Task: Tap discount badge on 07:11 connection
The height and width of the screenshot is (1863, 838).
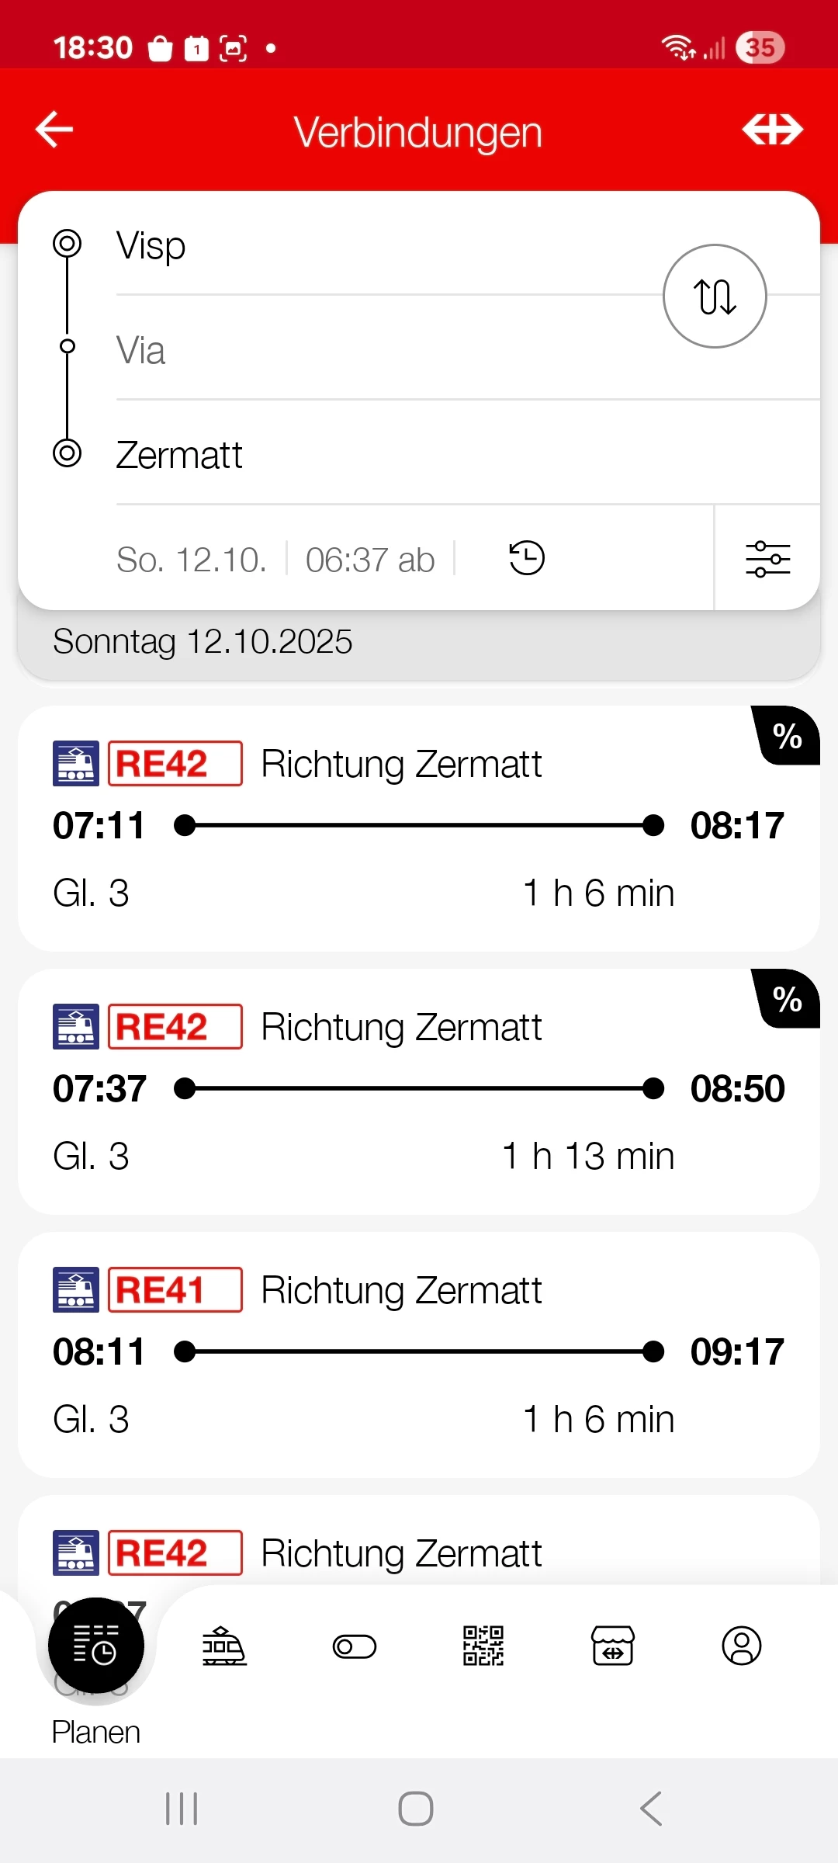Action: (788, 736)
